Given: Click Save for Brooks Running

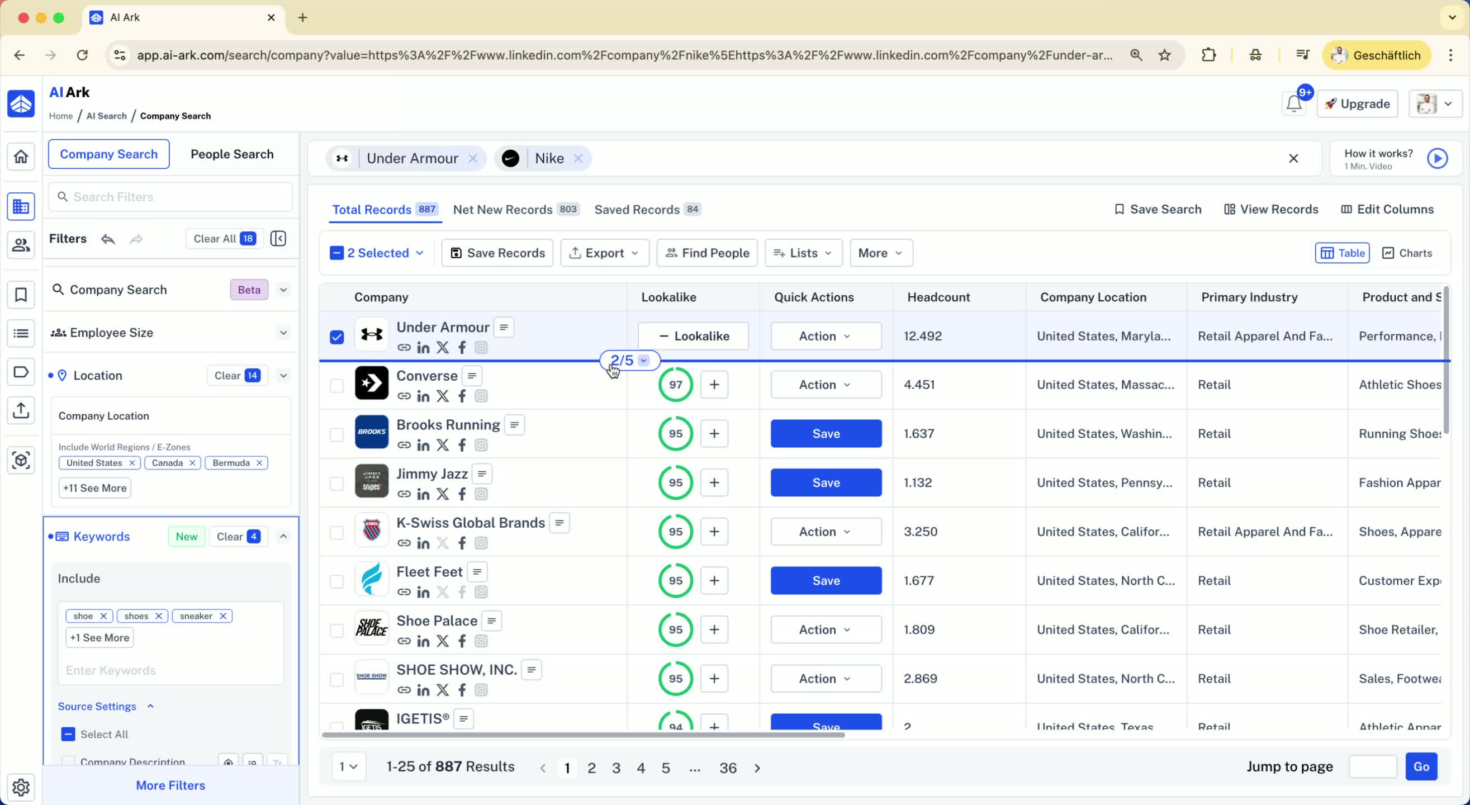Looking at the screenshot, I should click(x=825, y=434).
